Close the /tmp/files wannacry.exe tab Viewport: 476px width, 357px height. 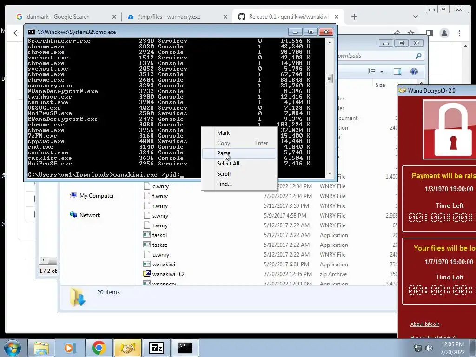[225, 17]
